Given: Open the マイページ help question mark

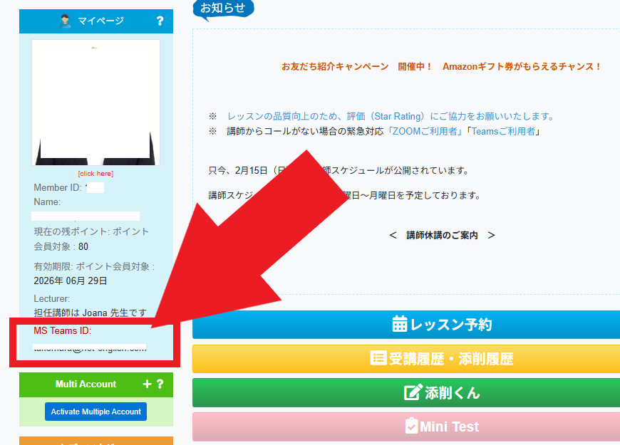Looking at the screenshot, I should point(160,21).
